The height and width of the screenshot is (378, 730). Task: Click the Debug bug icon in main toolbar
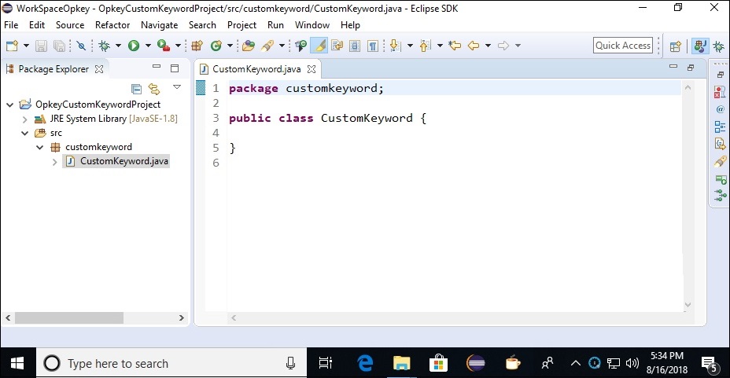pyautogui.click(x=105, y=46)
